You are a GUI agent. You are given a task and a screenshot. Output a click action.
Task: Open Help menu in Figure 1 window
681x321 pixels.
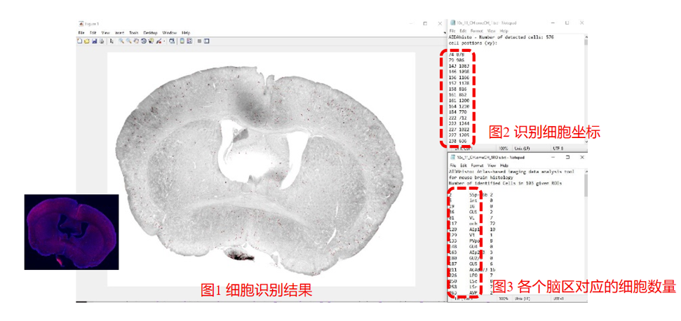point(186,32)
